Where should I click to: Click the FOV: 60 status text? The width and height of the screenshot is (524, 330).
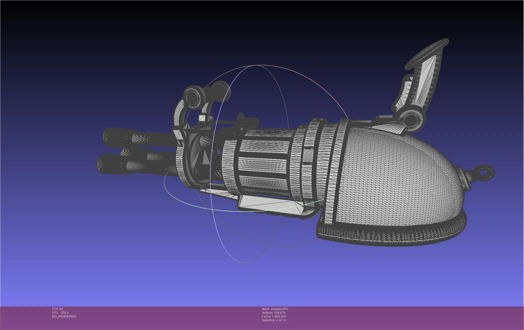pos(57,309)
